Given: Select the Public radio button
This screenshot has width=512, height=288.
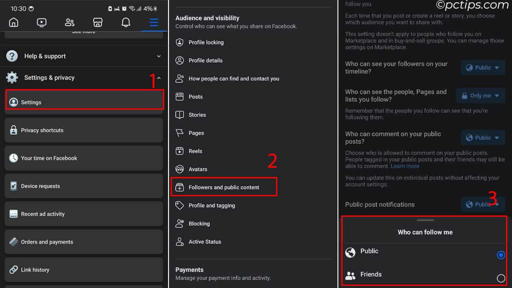Looking at the screenshot, I should pyautogui.click(x=501, y=255).
